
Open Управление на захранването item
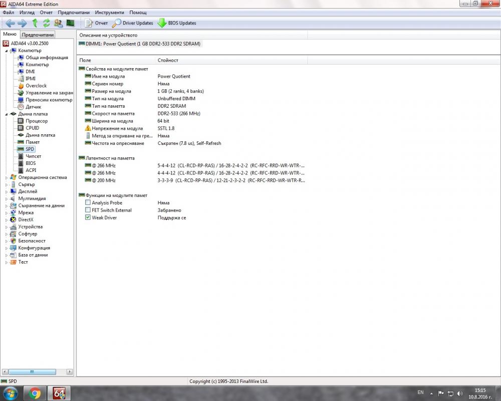[49, 93]
